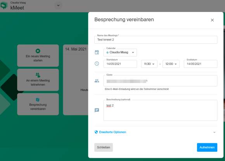The height and width of the screenshot is (161, 225).
Task: Click the Startdatum date field
Action: pyautogui.click(x=120, y=64)
